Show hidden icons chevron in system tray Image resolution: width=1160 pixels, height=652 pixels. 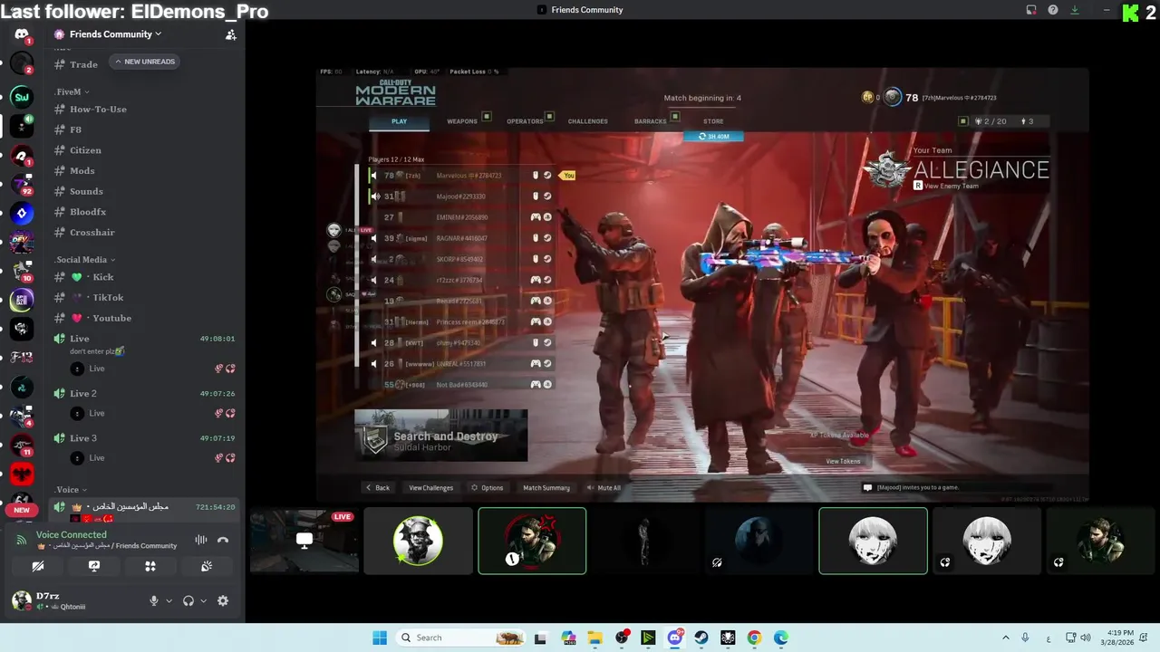(1006, 638)
